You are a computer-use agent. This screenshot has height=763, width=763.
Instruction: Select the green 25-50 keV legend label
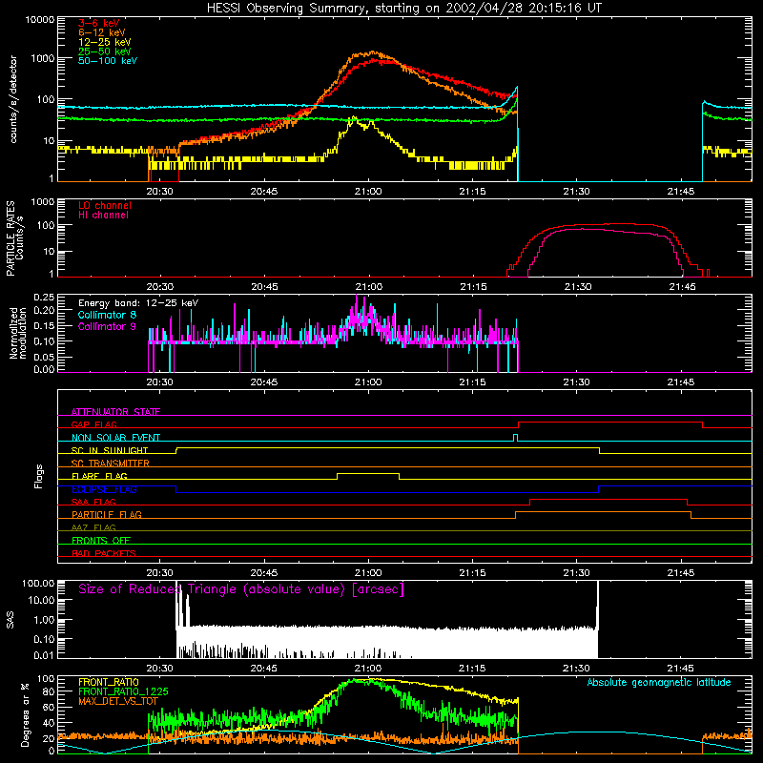point(105,52)
